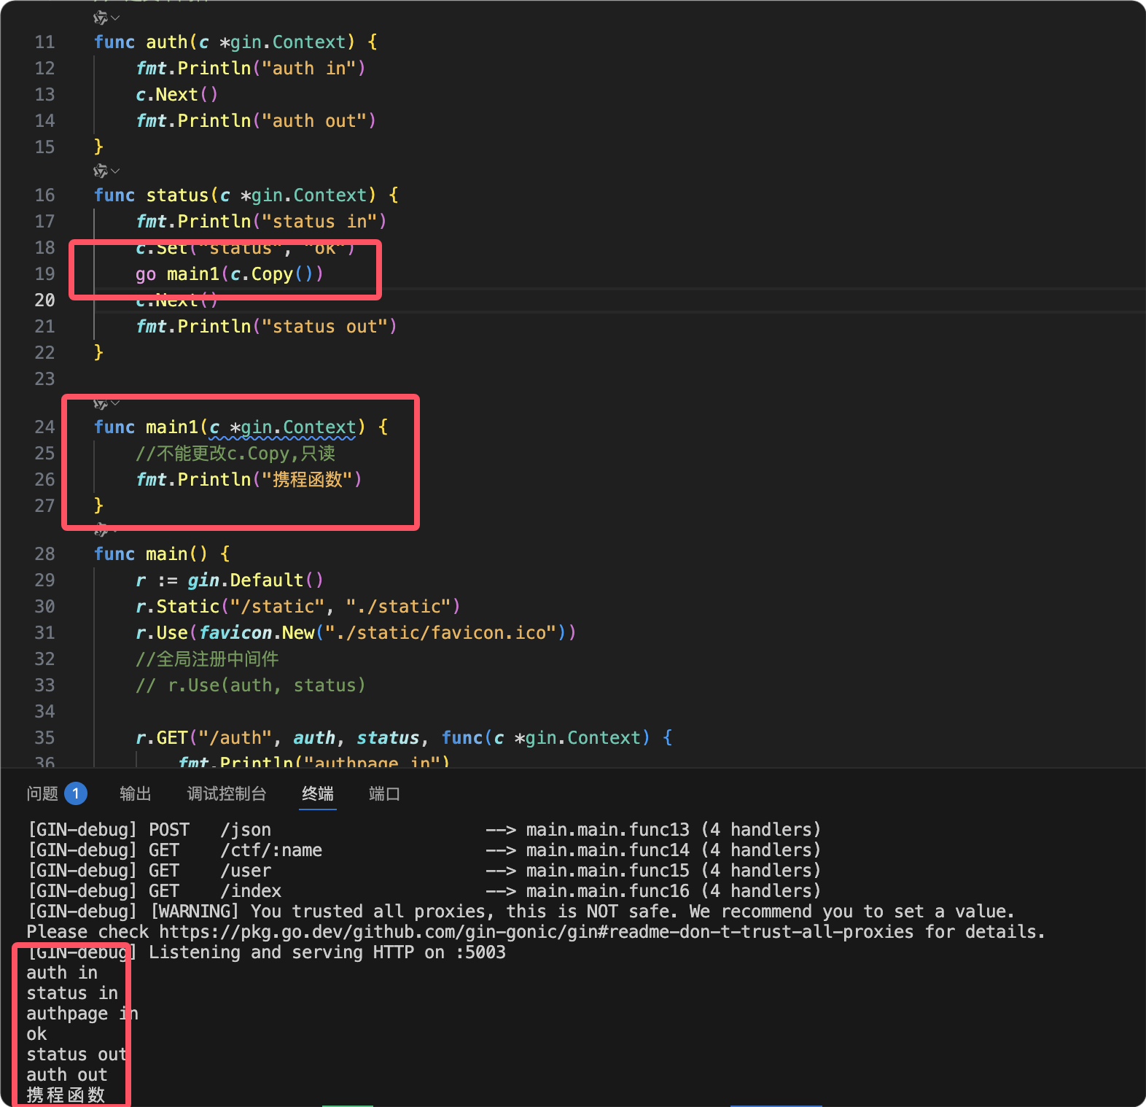The height and width of the screenshot is (1107, 1146).
Task: Click favicon.New in the r.Use call
Action: (257, 633)
